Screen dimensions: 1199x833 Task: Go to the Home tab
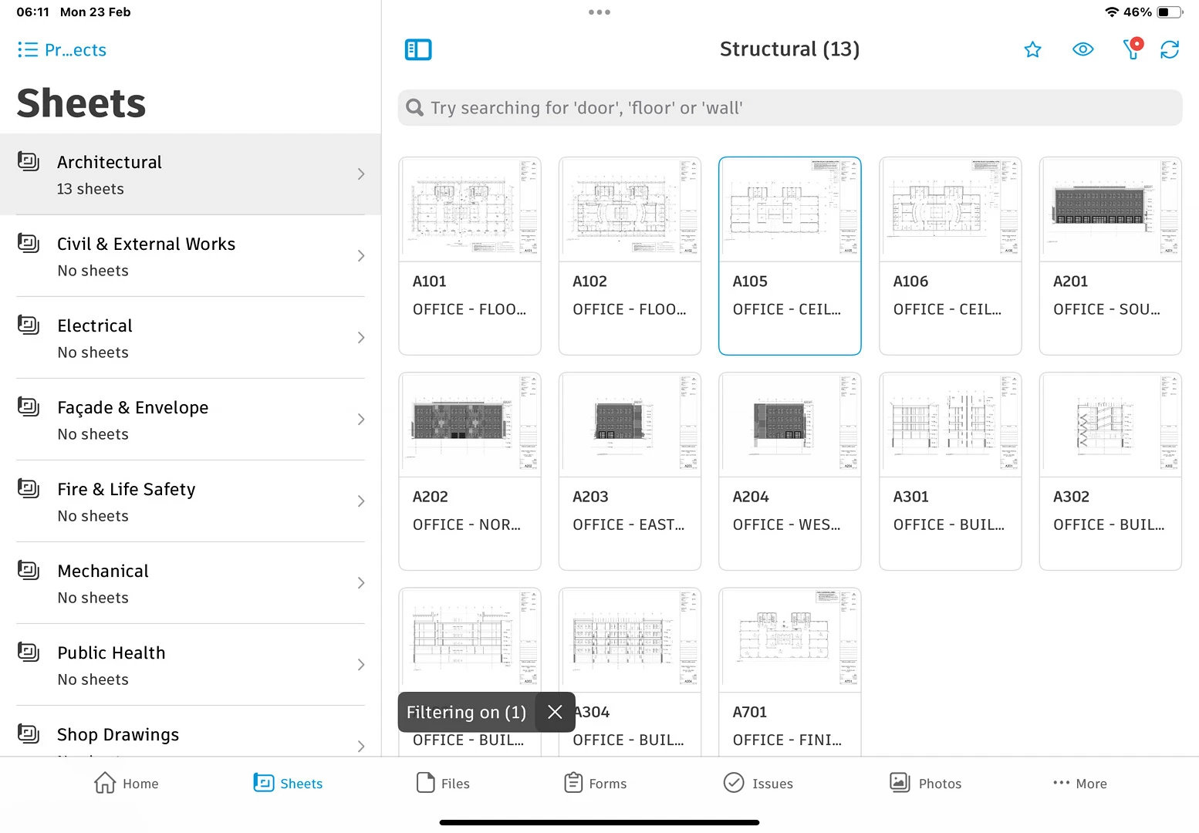pos(126,784)
